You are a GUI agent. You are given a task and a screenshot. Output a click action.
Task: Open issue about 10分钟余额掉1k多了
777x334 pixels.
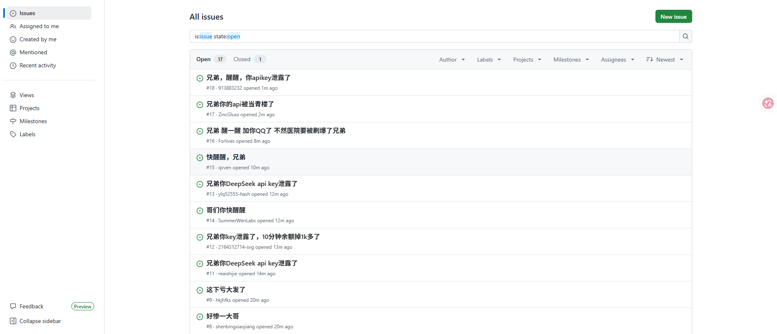263,237
